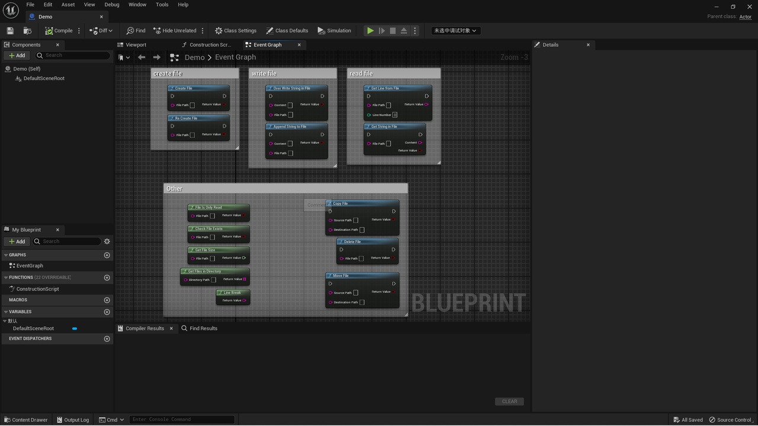The height and width of the screenshot is (426, 758).
Task: Open the Edit menu
Action: (x=48, y=5)
